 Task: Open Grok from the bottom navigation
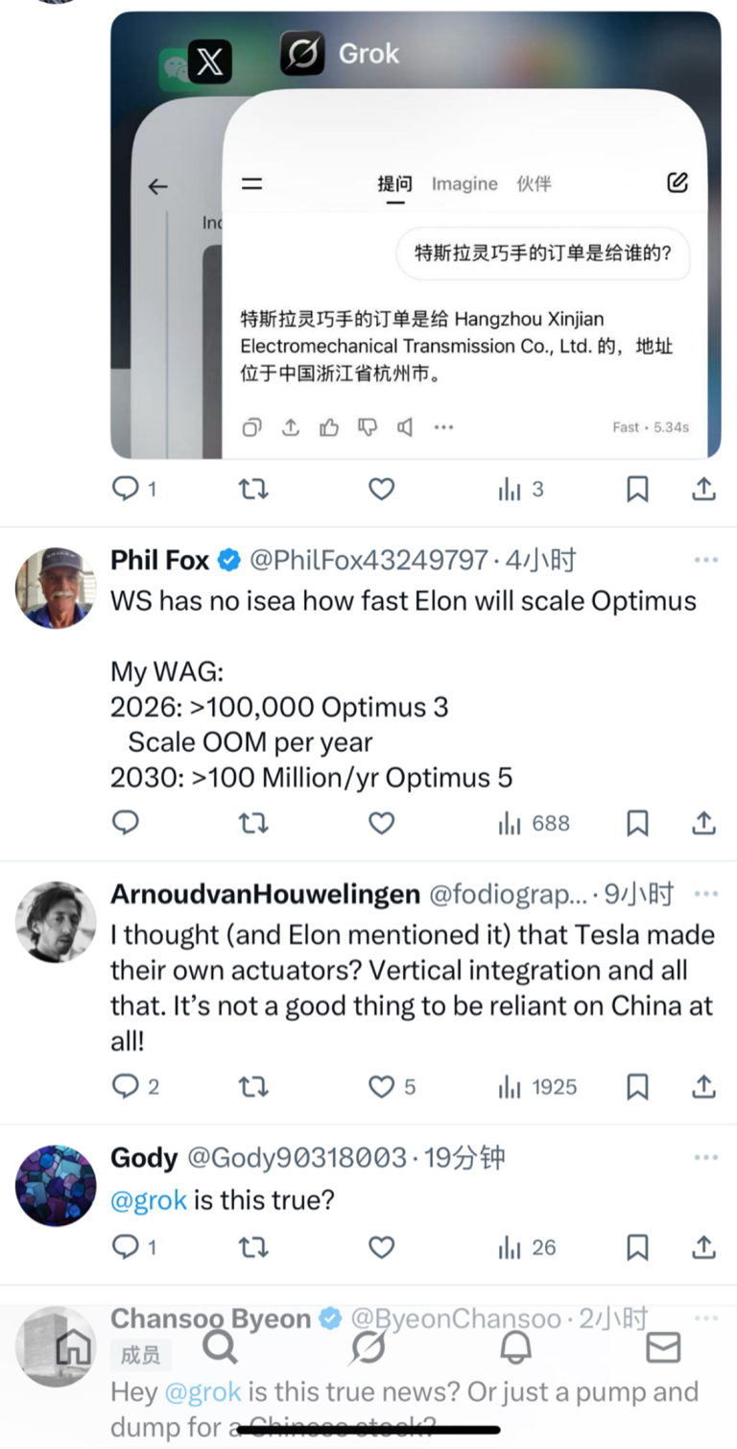pyautogui.click(x=368, y=1348)
